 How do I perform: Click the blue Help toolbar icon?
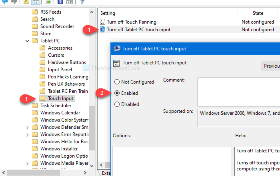[59, 2]
